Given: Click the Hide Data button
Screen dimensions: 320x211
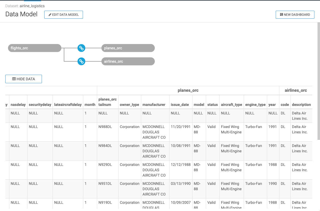Looking at the screenshot, I should [x=24, y=79].
